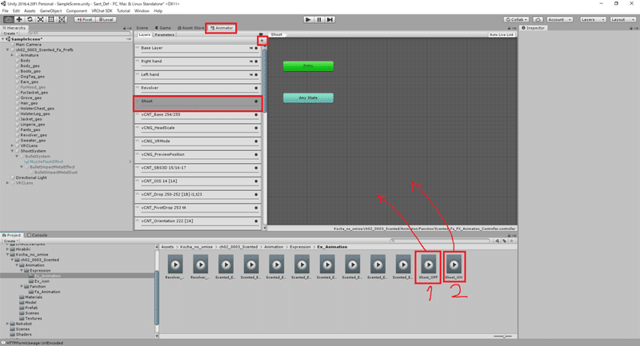Toggle Auto Live Link
640x346 pixels.
502,34
